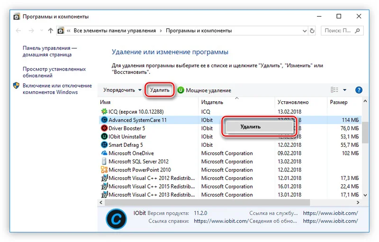
Task: Select ICQ (версия 10.0.12288) name
Action: point(136,112)
